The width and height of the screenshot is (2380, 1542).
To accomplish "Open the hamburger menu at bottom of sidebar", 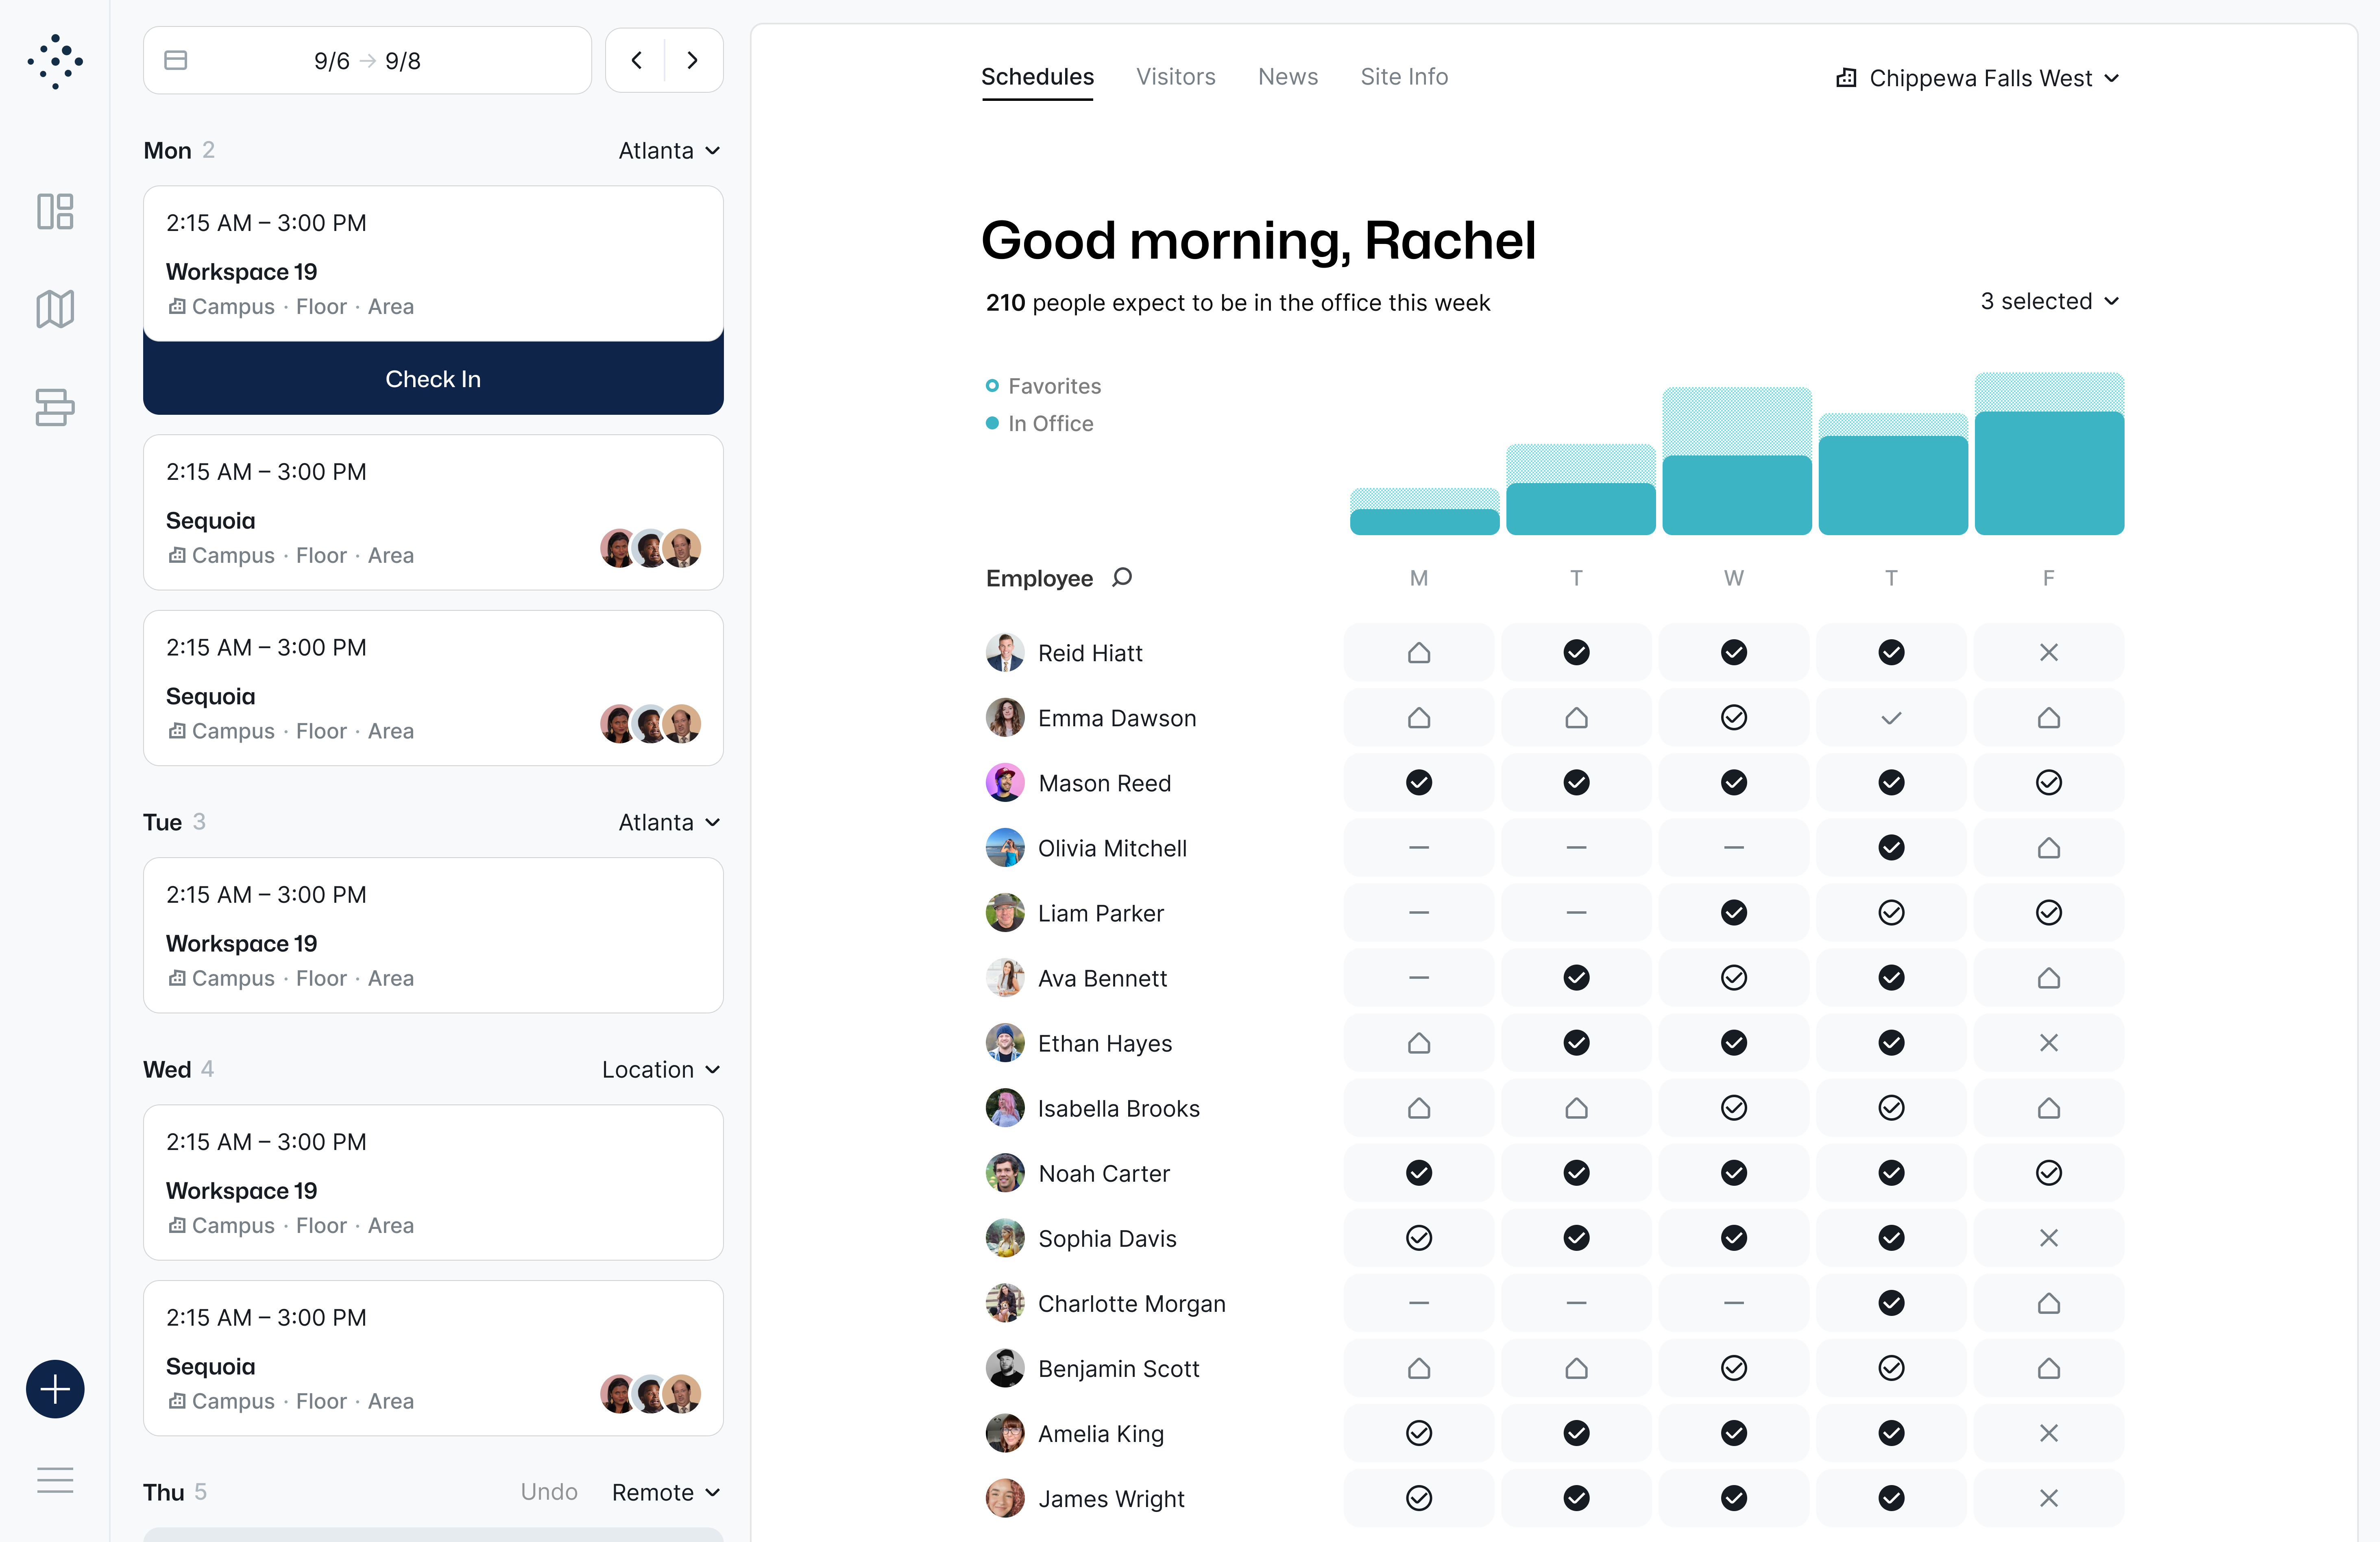I will click(x=55, y=1480).
